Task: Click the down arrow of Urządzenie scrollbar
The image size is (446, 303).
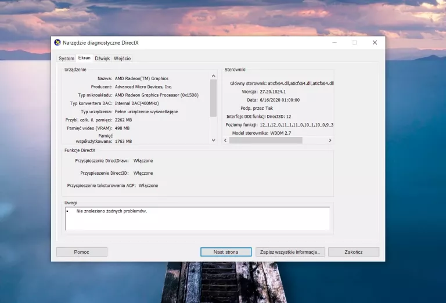Action: (x=213, y=140)
